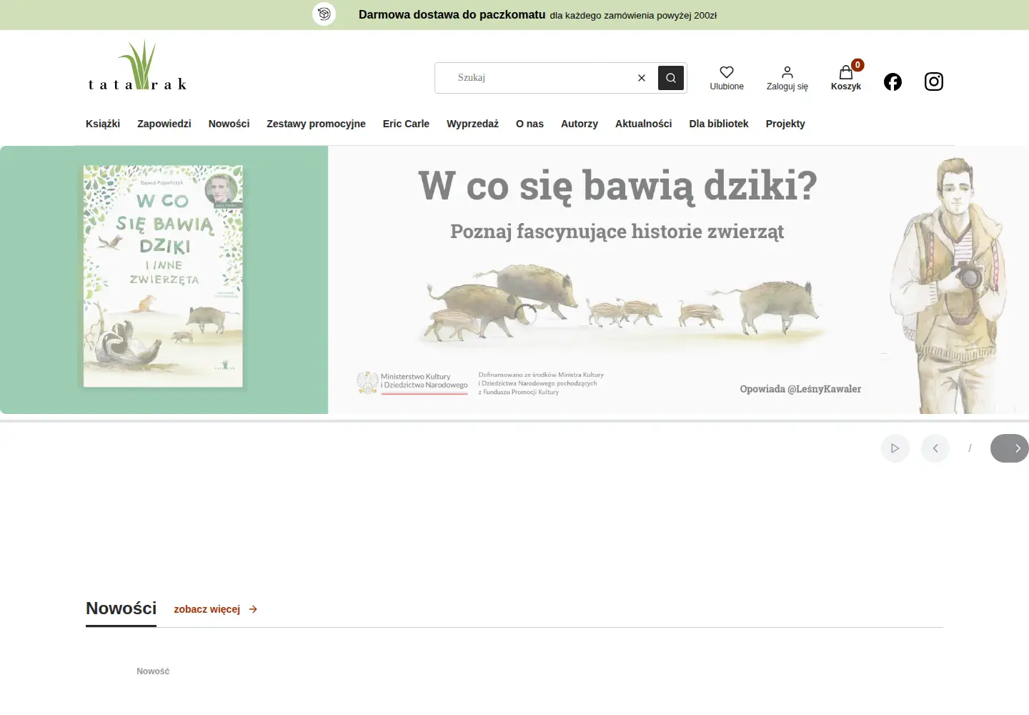1029x715 pixels.
Task: Open the Książki menu
Action: 103,124
